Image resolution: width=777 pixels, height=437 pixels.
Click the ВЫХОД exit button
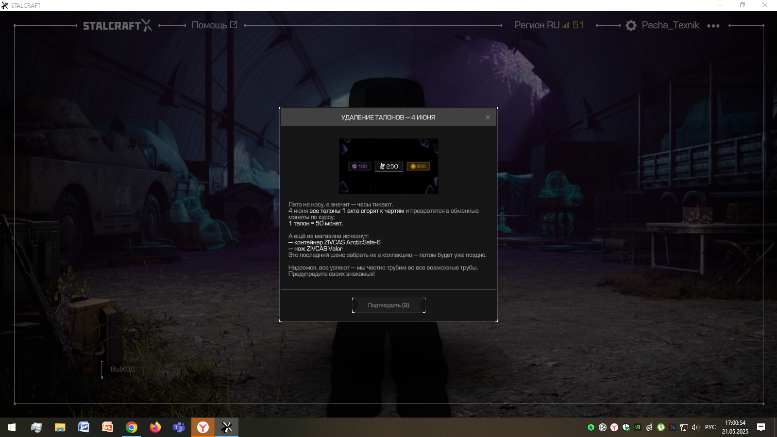122,369
